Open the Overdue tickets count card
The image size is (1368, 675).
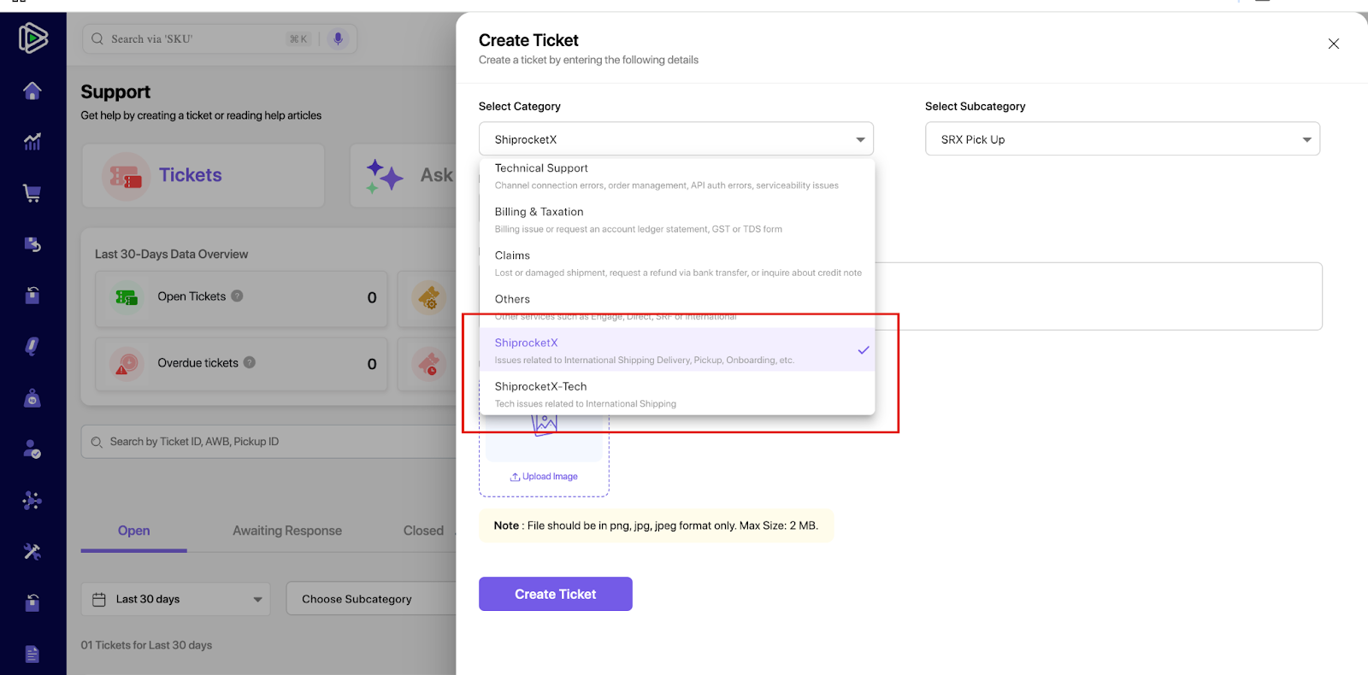(x=241, y=365)
